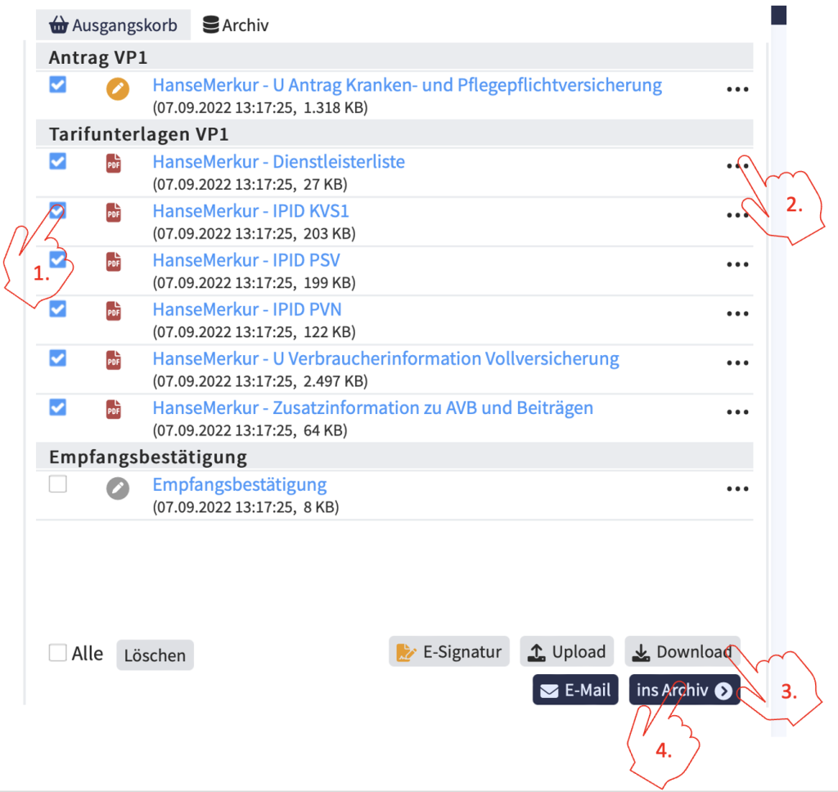Open three-dot menu for U Verbraucherinformation Vollversicherung
Viewport: 838px width, 792px height.
tap(737, 363)
